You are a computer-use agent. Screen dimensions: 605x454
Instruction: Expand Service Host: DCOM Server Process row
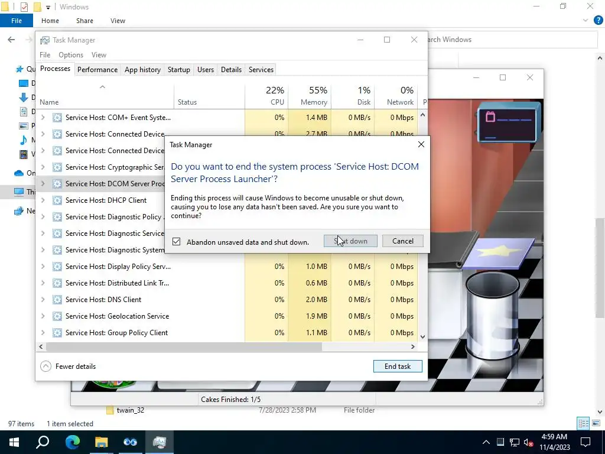coord(43,184)
